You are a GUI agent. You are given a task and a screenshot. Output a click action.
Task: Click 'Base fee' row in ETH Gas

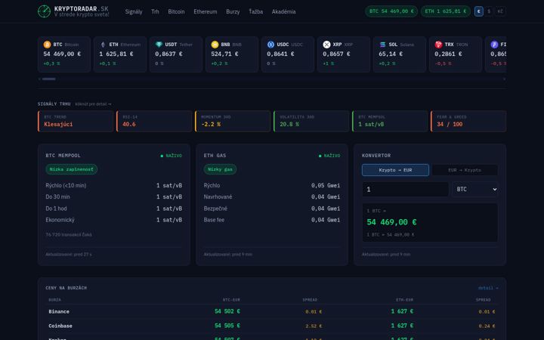click(x=272, y=220)
